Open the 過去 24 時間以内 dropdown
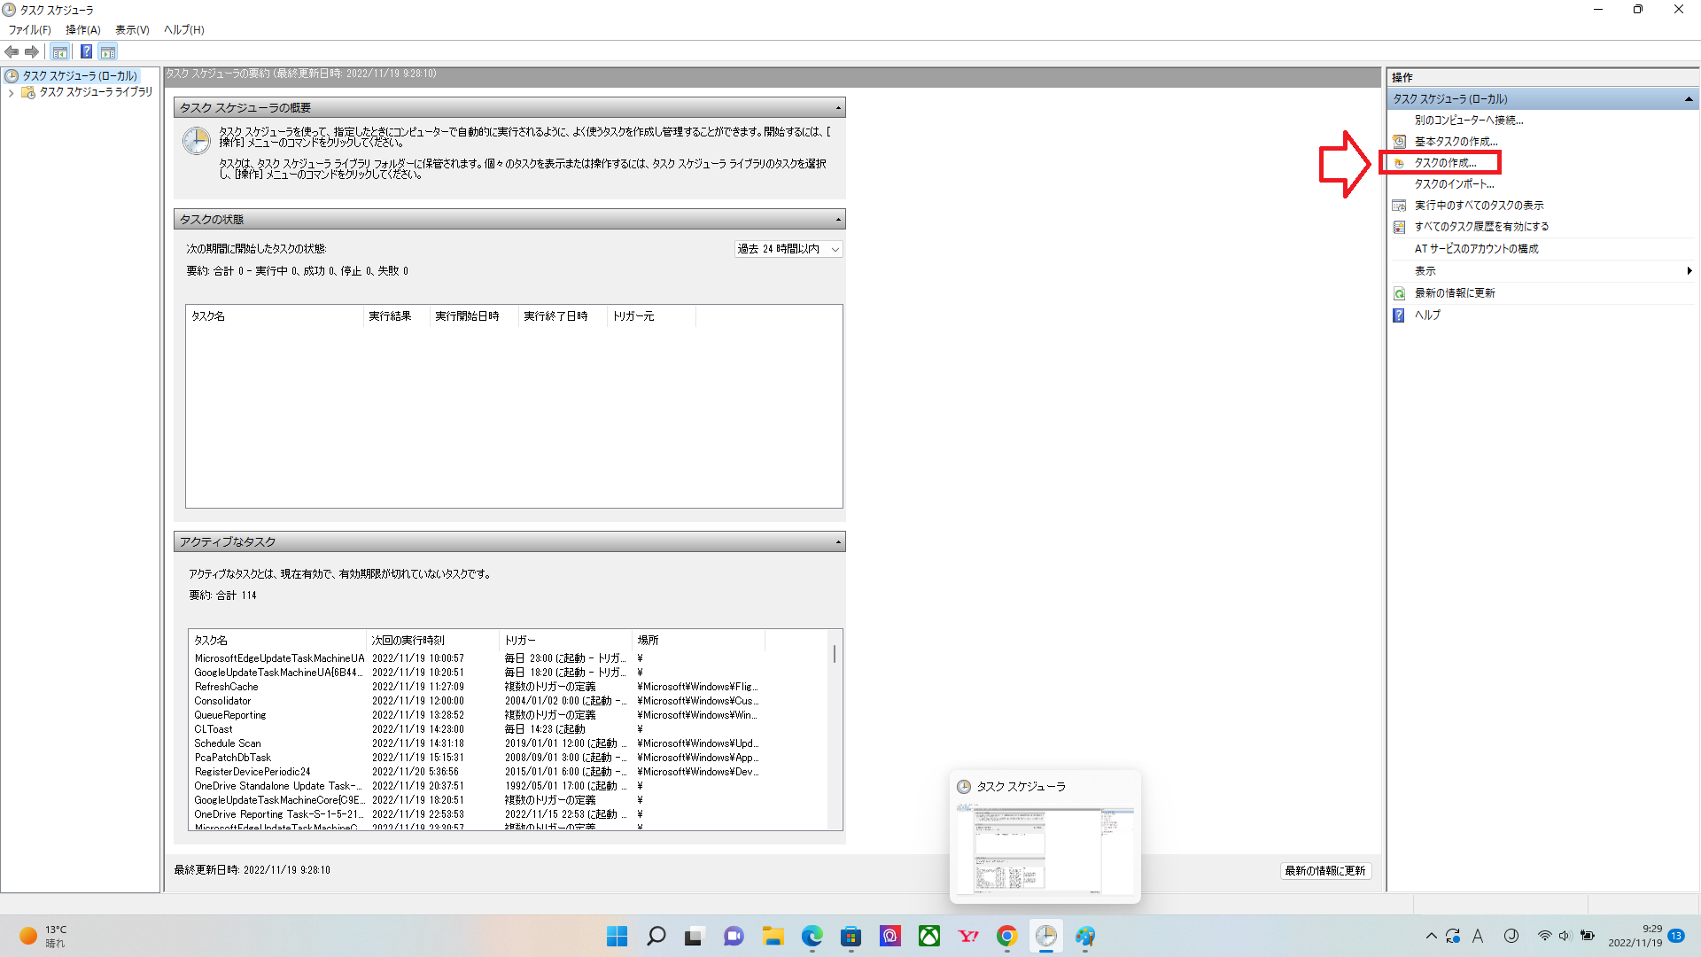Viewport: 1701px width, 957px height. point(788,249)
